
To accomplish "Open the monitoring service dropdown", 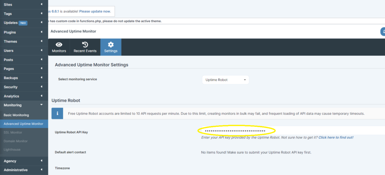I will pyautogui.click(x=226, y=80).
